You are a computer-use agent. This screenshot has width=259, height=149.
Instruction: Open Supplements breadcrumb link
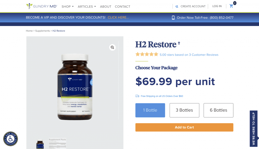point(42,31)
